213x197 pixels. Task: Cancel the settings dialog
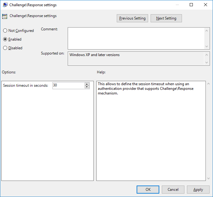point(173,190)
